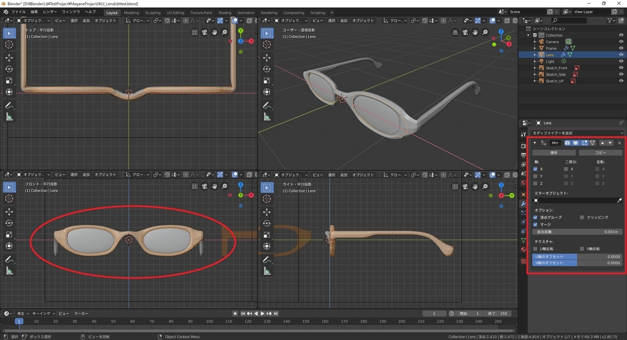The height and width of the screenshot is (340, 627).
Task: Enable mirror axis Y checkbox
Action: tap(535, 176)
